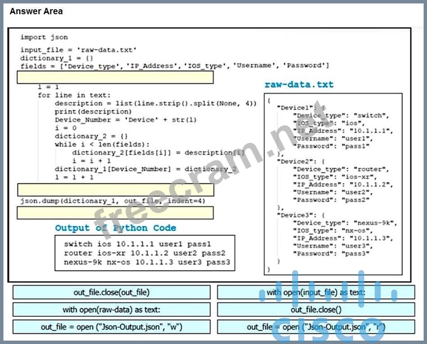Pick the out_file.close() answer option

click(316, 310)
